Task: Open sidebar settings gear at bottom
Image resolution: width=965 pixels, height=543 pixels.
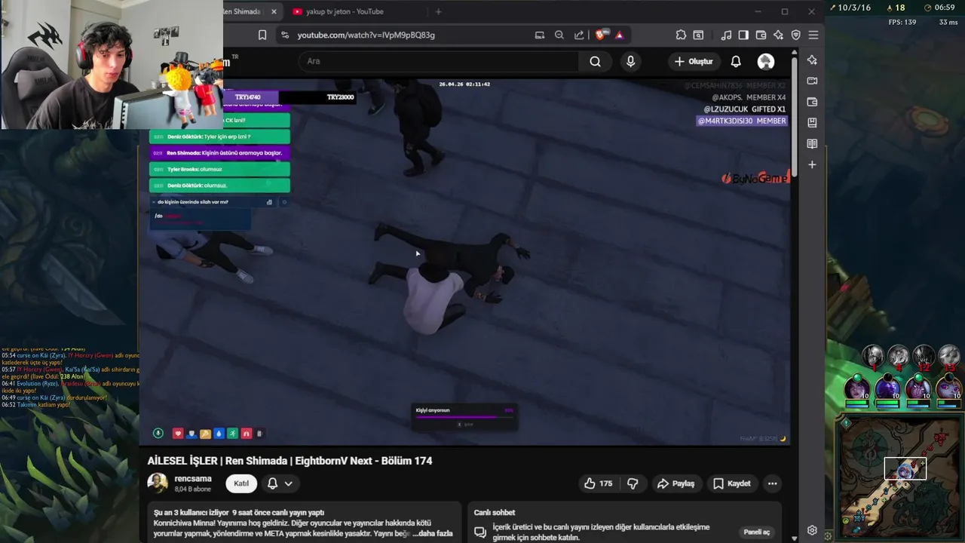Action: pyautogui.click(x=812, y=530)
